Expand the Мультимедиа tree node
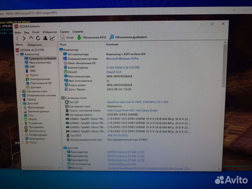This screenshot has width=252, height=189. click(x=21, y=107)
